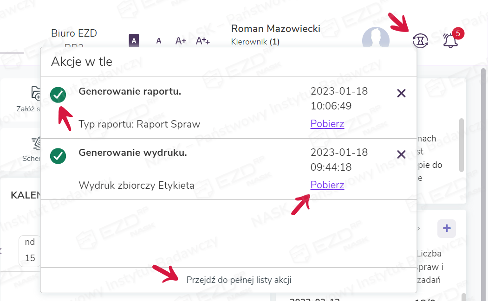Image resolution: width=488 pixels, height=301 pixels.
Task: Download the Raport Spraw via Pobierz
Action: click(x=327, y=124)
